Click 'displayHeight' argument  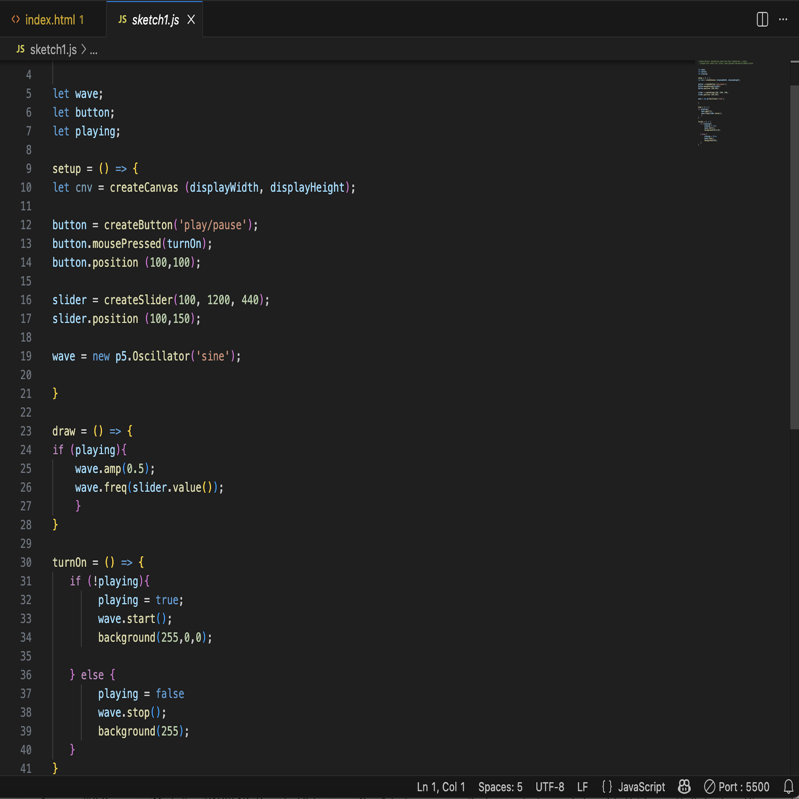click(x=307, y=188)
